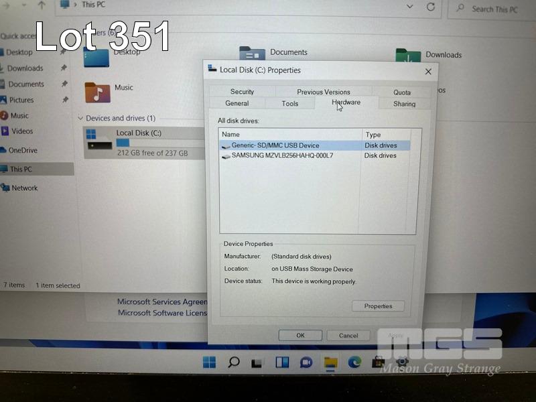Viewport: 536px width, 402px height.
Task: Open the Windows Start menu
Action: click(209, 362)
